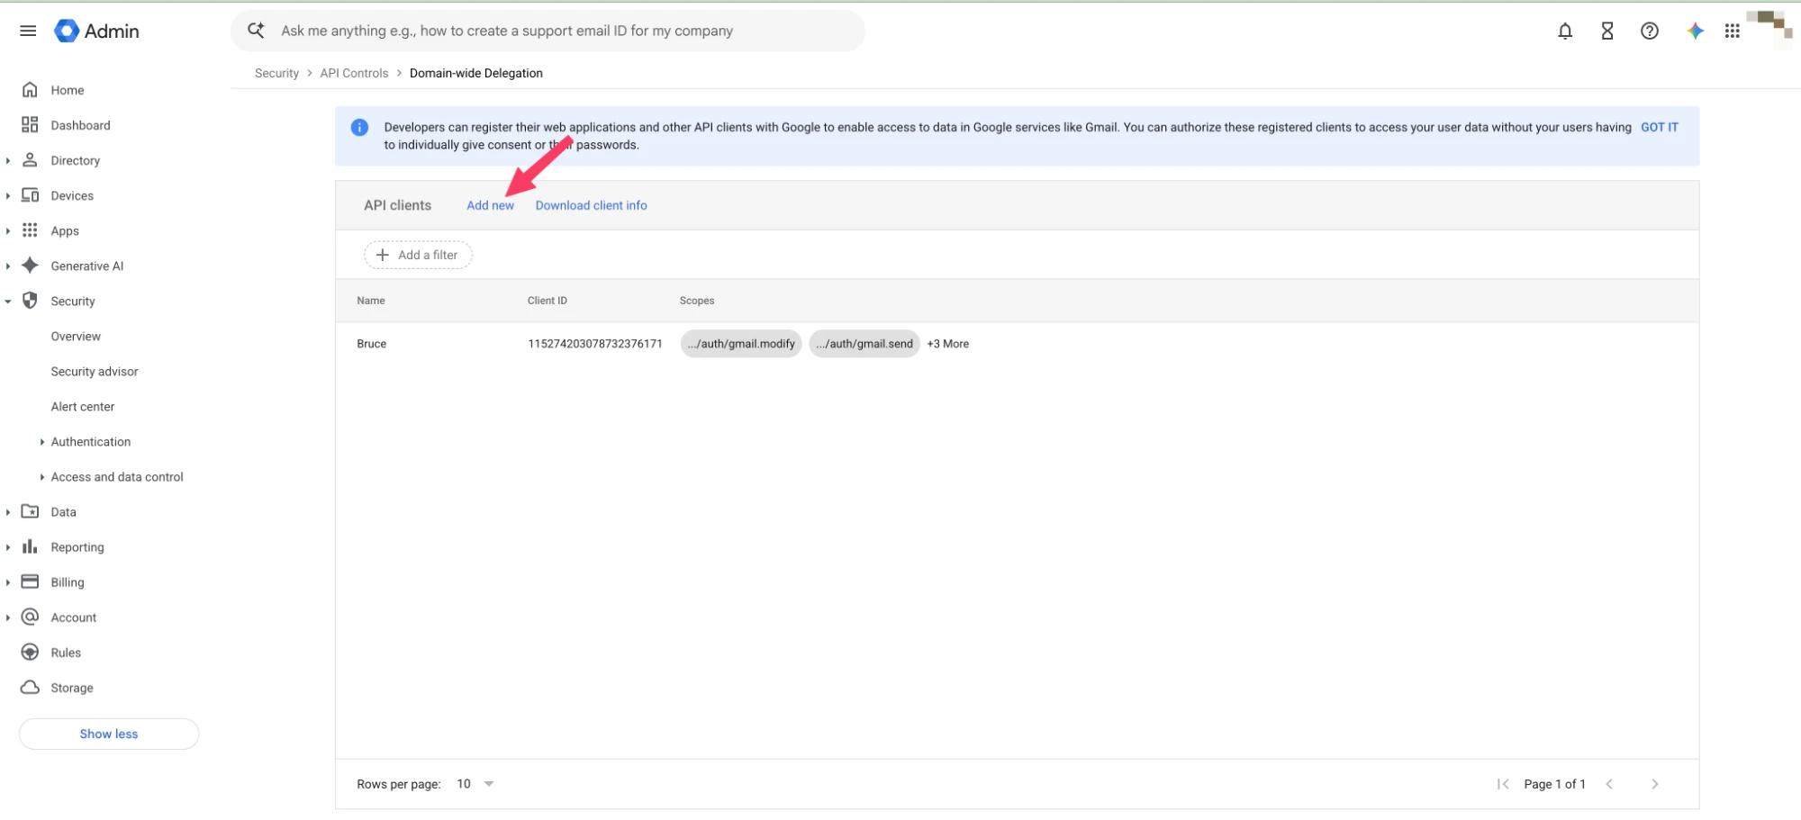The width and height of the screenshot is (1801, 820).
Task: Click the Account at-sign icon
Action: pyautogui.click(x=30, y=617)
